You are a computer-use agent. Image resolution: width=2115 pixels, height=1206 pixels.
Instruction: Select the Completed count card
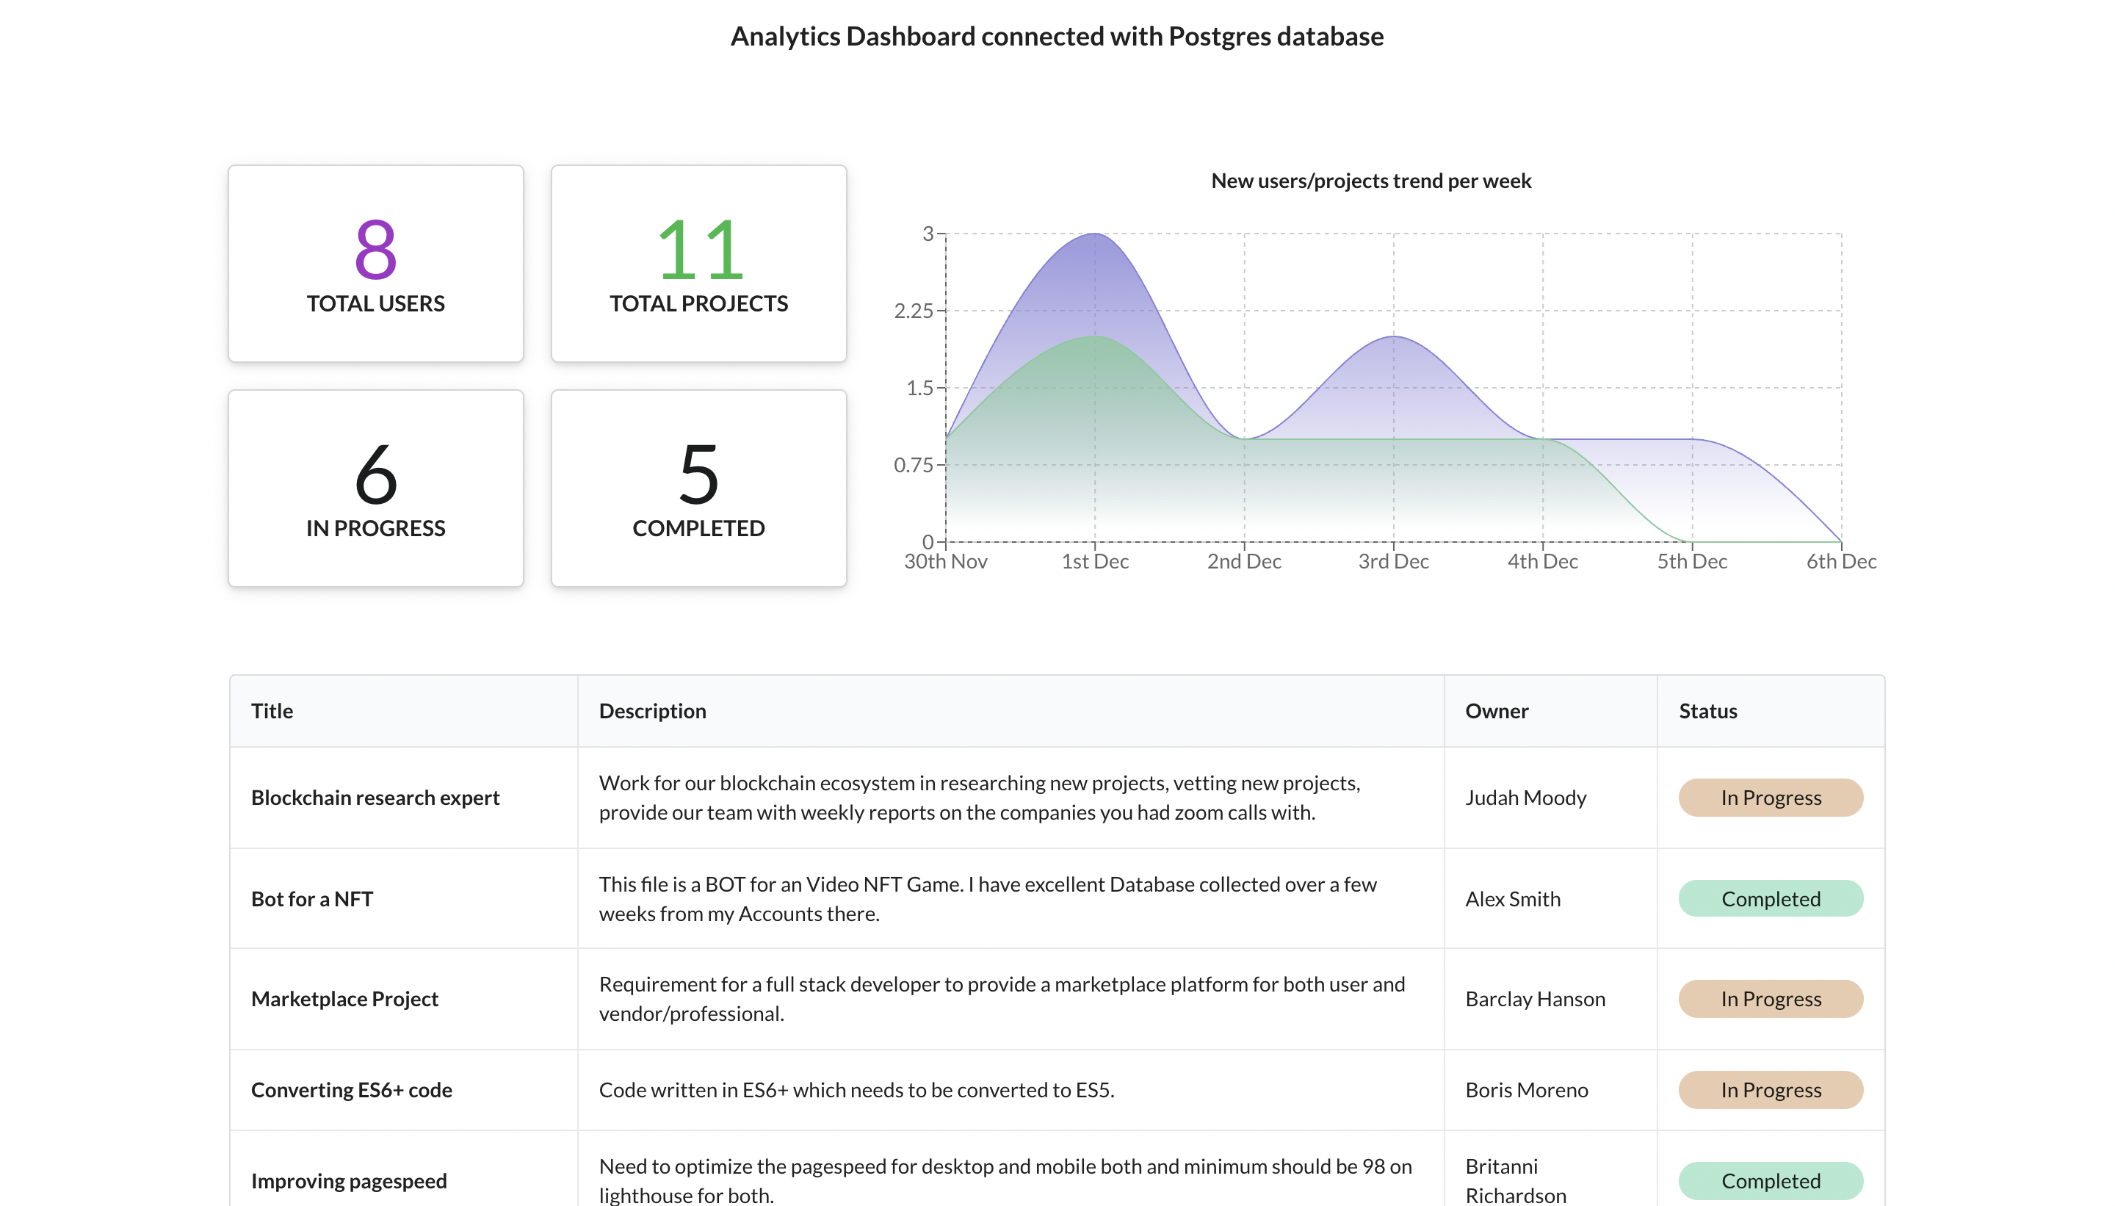coord(698,488)
